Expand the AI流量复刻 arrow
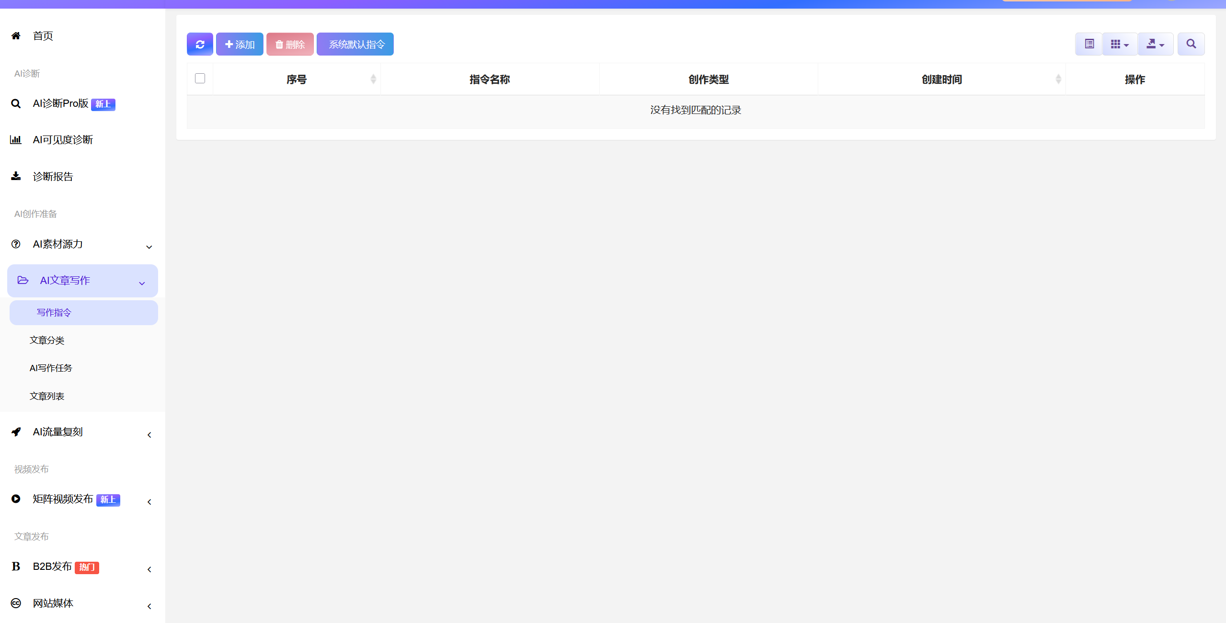This screenshot has width=1226, height=623. (149, 435)
